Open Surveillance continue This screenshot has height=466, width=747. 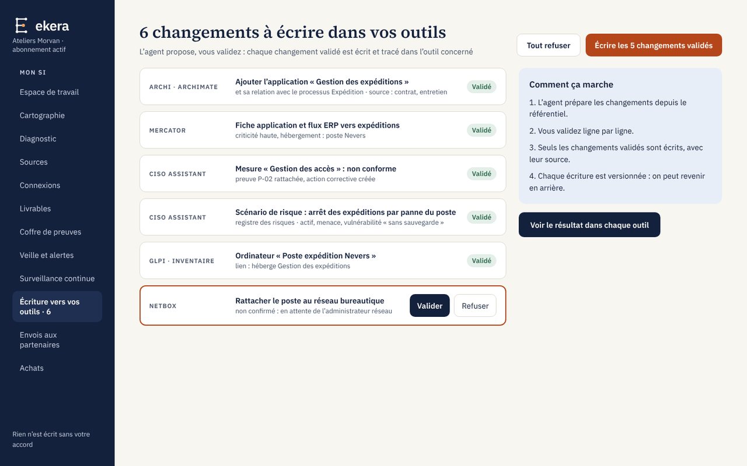pos(57,278)
